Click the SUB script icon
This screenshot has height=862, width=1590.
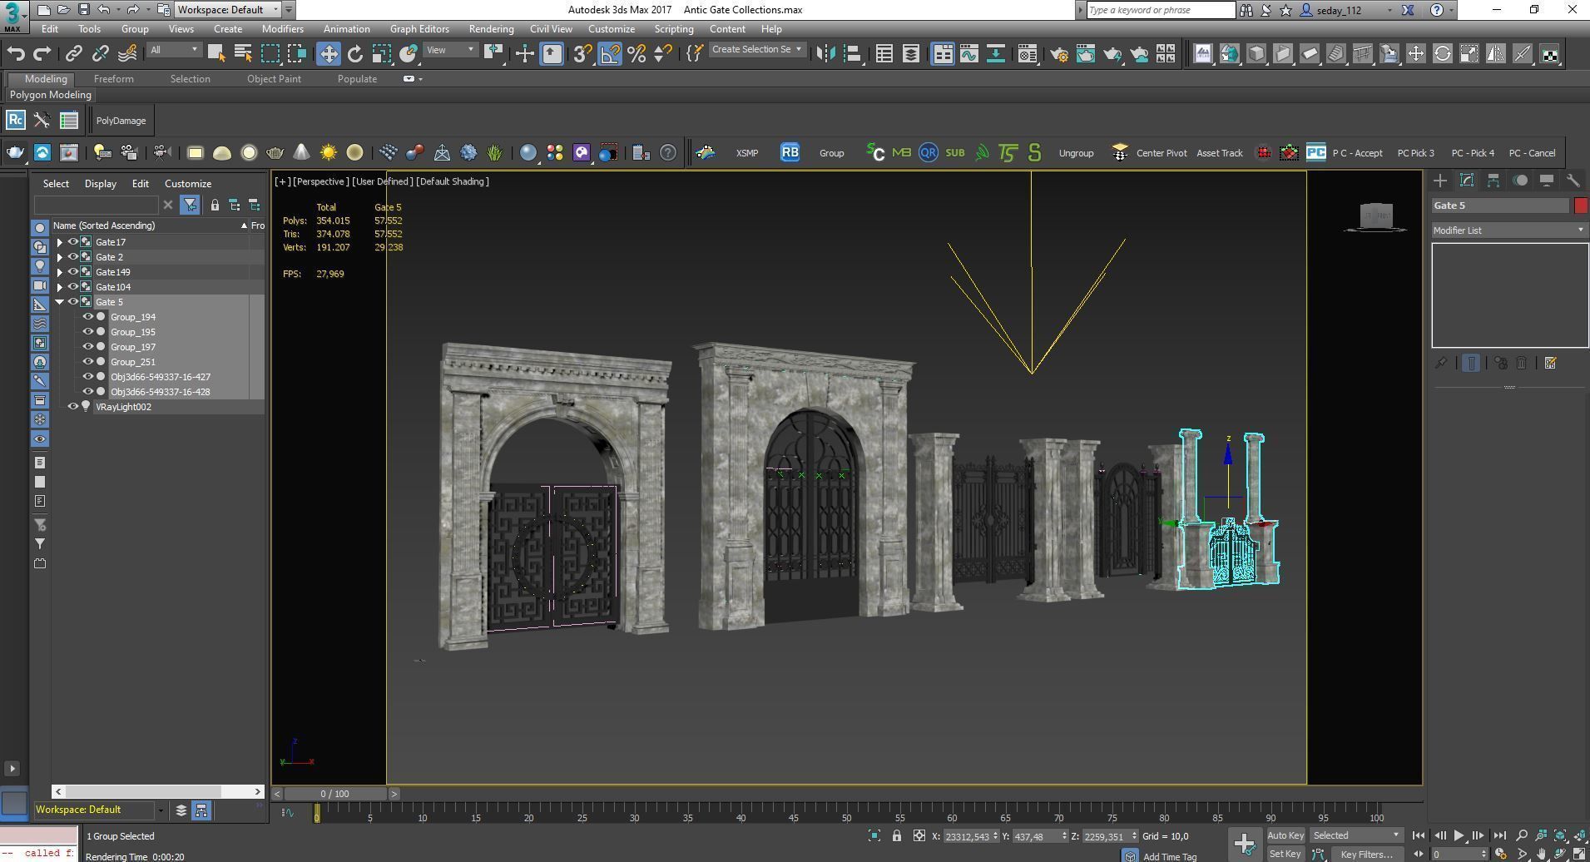click(954, 152)
